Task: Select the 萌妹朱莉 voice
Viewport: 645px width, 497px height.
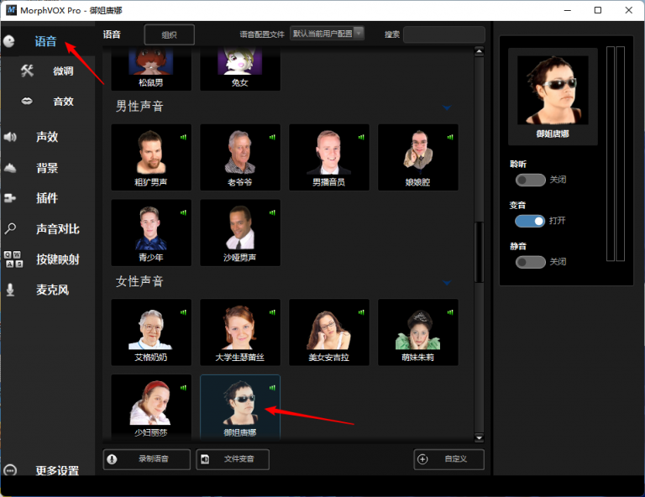Action: [x=418, y=332]
